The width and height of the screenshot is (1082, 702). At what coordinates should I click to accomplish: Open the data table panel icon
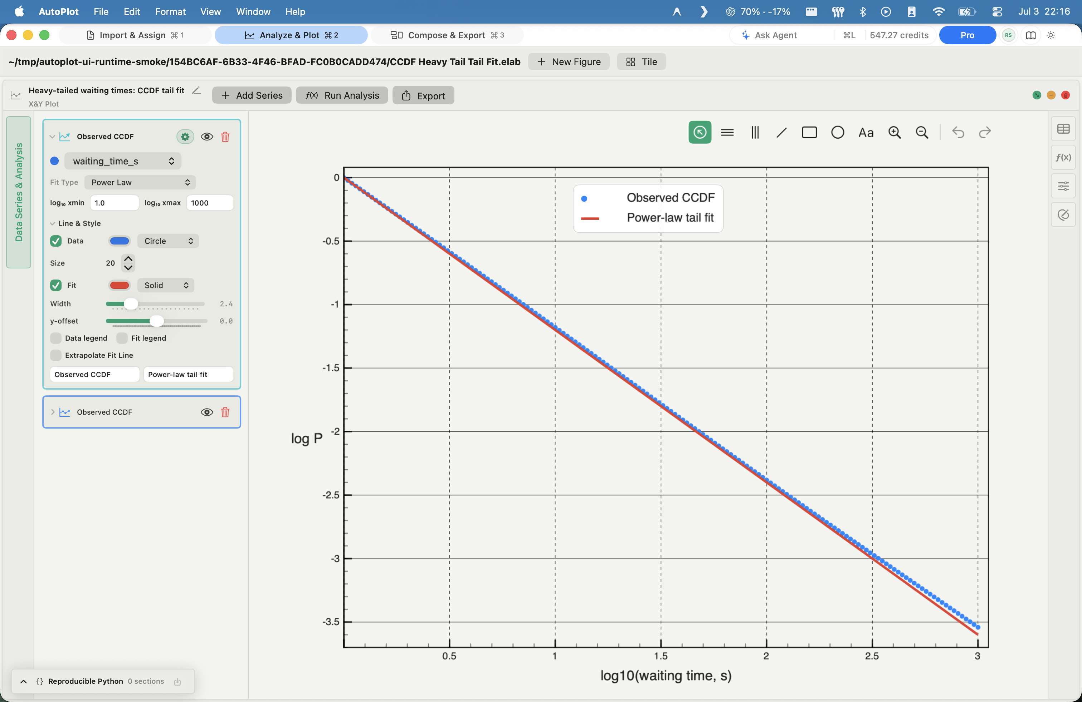(x=1063, y=129)
